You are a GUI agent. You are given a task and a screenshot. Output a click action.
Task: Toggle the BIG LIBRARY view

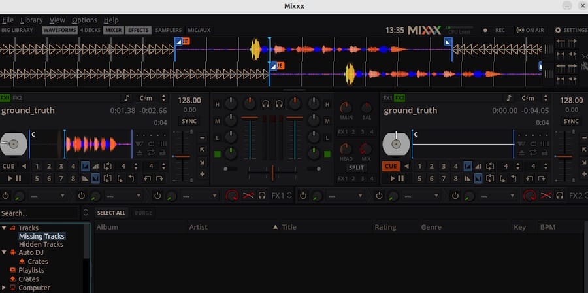pyautogui.click(x=17, y=30)
